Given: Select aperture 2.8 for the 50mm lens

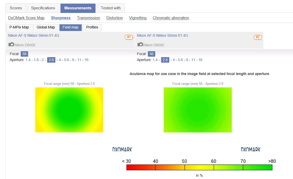Looking at the screenshot, I should 165,60.
